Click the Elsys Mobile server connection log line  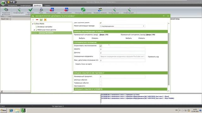coord(138,98)
